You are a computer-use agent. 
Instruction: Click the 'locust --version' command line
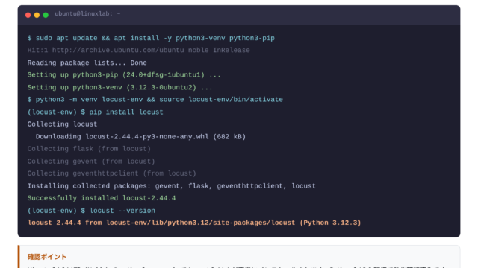click(x=91, y=211)
